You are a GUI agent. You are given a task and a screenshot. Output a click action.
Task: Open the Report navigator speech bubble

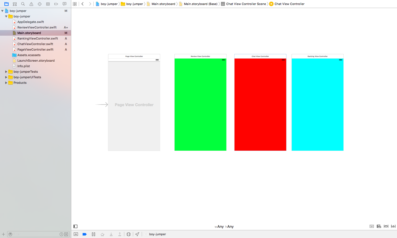[64, 4]
